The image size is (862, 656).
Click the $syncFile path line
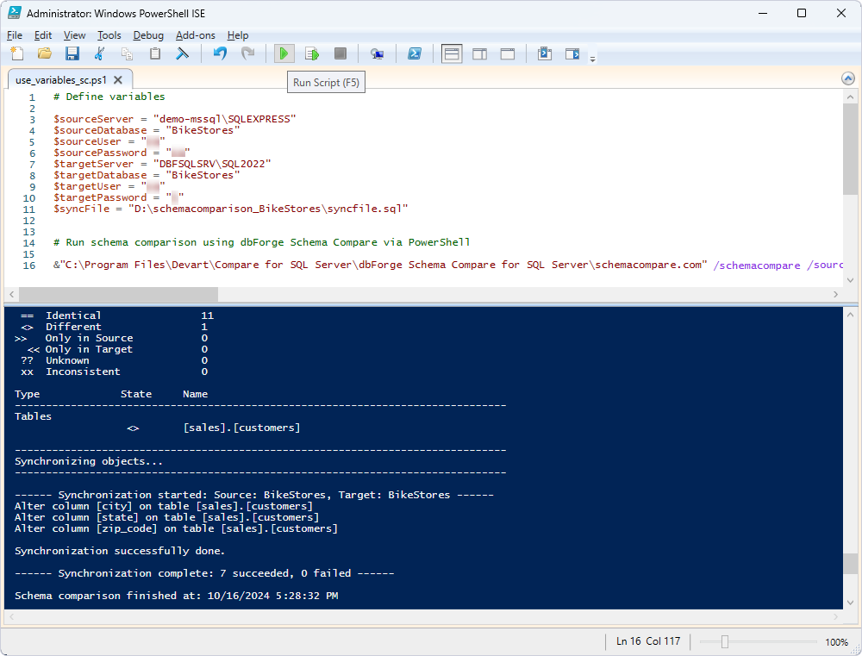pyautogui.click(x=231, y=209)
